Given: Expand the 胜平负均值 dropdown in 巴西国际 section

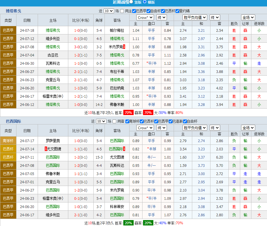Looking at the screenshot, I should (x=195, y=128).
